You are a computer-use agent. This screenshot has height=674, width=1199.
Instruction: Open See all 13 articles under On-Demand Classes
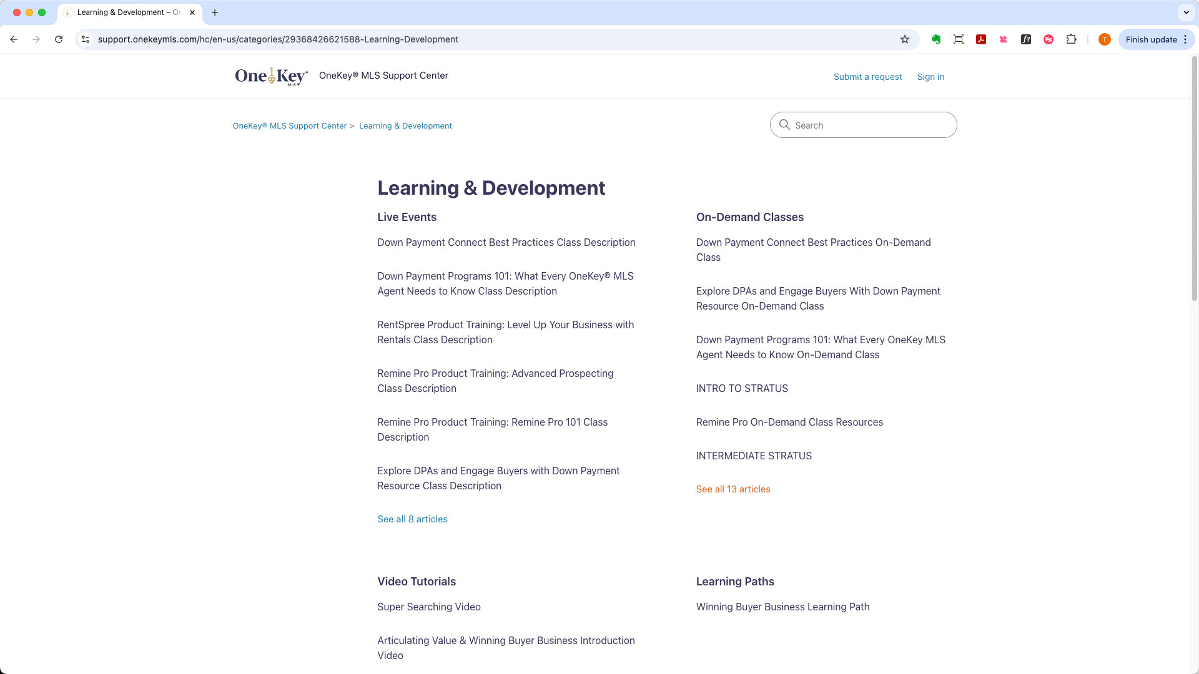733,489
